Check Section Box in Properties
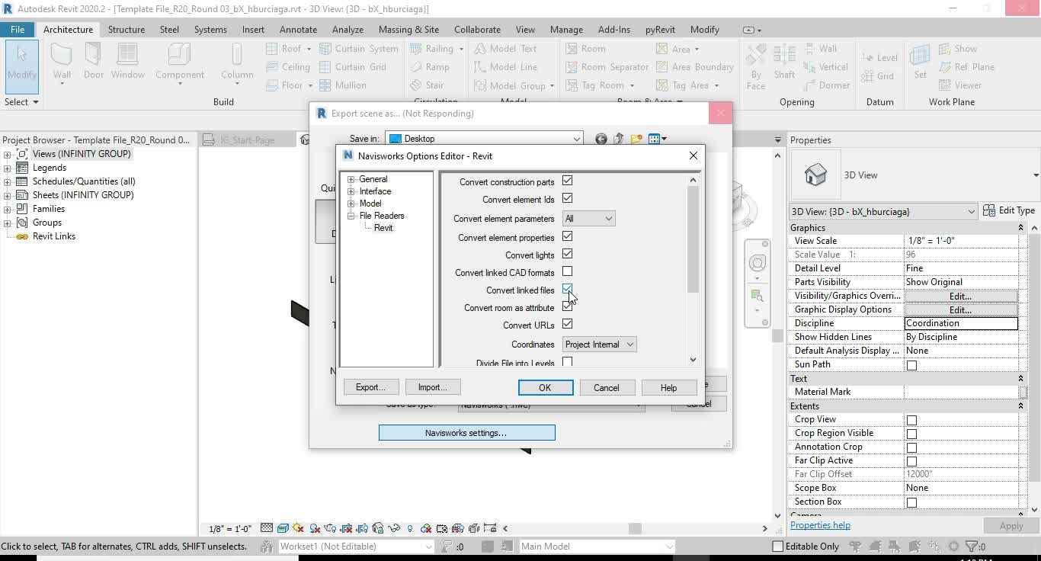The width and height of the screenshot is (1041, 561). click(x=911, y=502)
